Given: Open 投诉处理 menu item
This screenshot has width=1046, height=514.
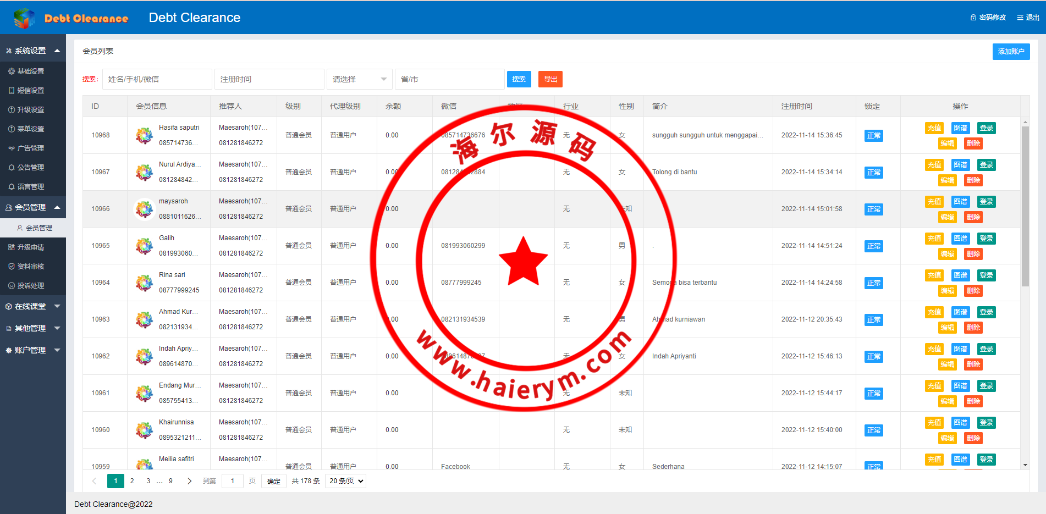Looking at the screenshot, I should pyautogui.click(x=31, y=286).
